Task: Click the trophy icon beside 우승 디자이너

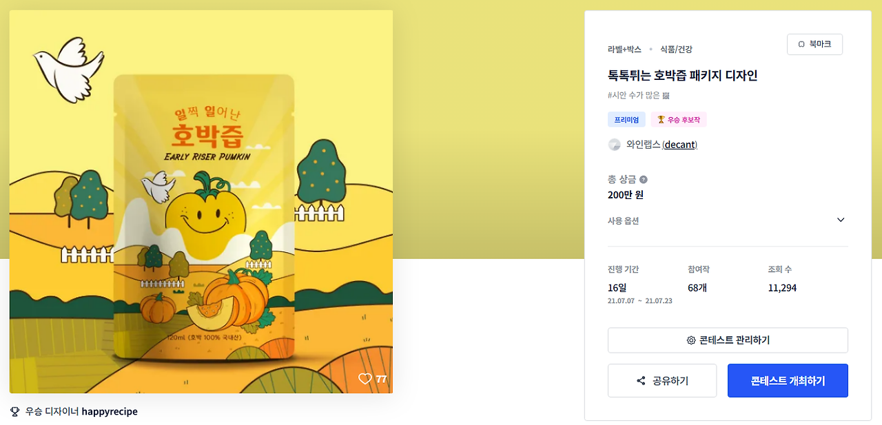Action: (x=15, y=412)
